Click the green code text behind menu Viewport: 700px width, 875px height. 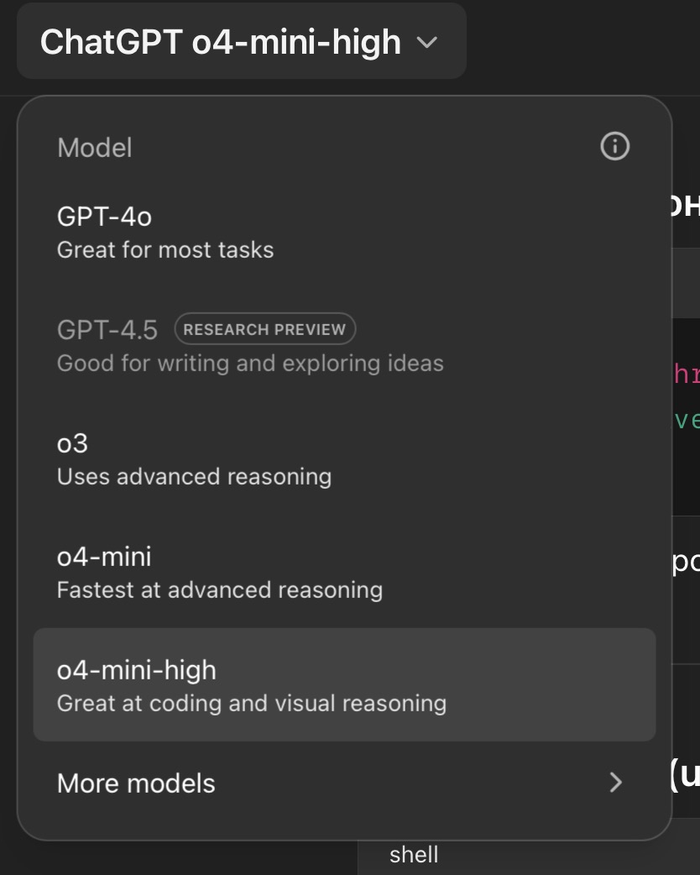click(x=687, y=420)
